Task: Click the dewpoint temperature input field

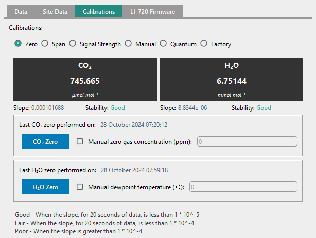Action: pos(243,187)
